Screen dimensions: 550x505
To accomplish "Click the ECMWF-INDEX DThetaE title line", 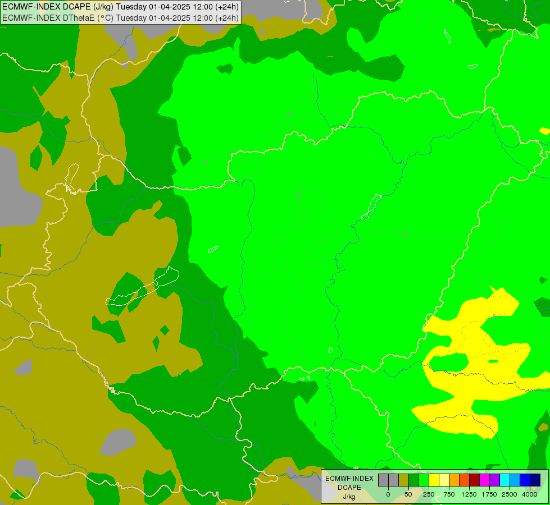I will pyautogui.click(x=120, y=18).
